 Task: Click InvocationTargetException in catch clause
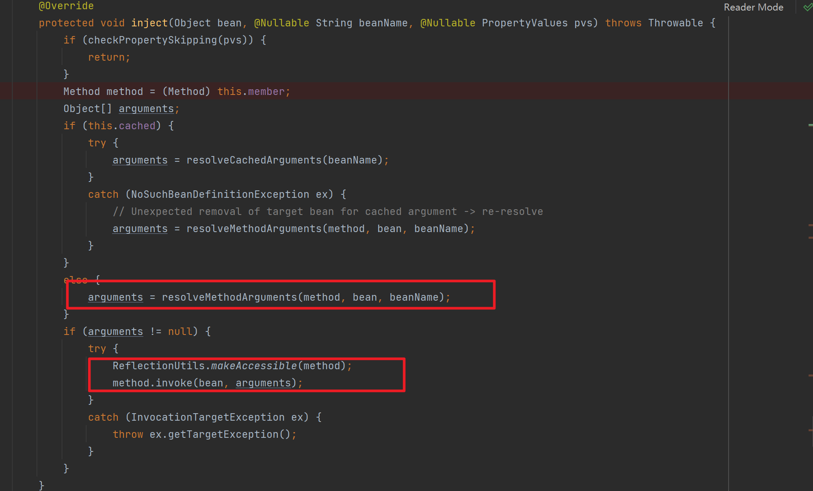[x=208, y=417]
